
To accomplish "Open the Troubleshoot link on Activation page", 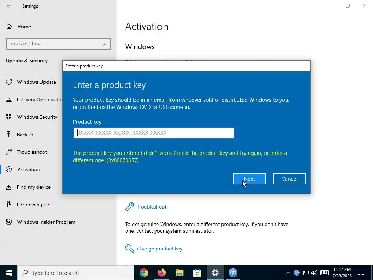I will [152, 207].
